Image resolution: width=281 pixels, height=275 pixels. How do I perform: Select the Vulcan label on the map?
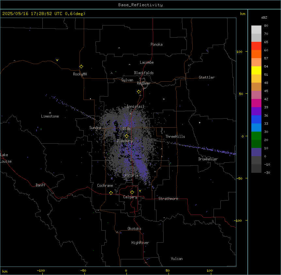point(177,259)
